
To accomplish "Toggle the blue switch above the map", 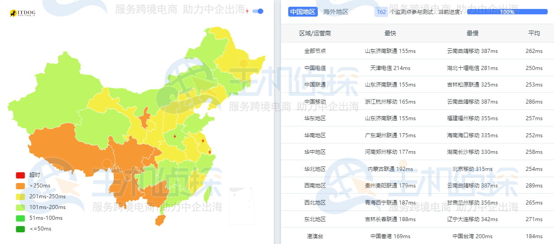I will point(258,11).
